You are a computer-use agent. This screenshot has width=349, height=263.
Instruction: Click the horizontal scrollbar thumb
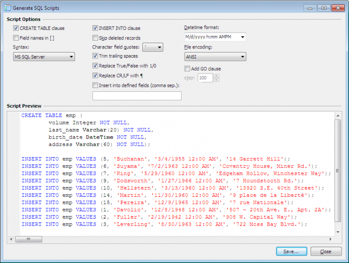[29, 239]
